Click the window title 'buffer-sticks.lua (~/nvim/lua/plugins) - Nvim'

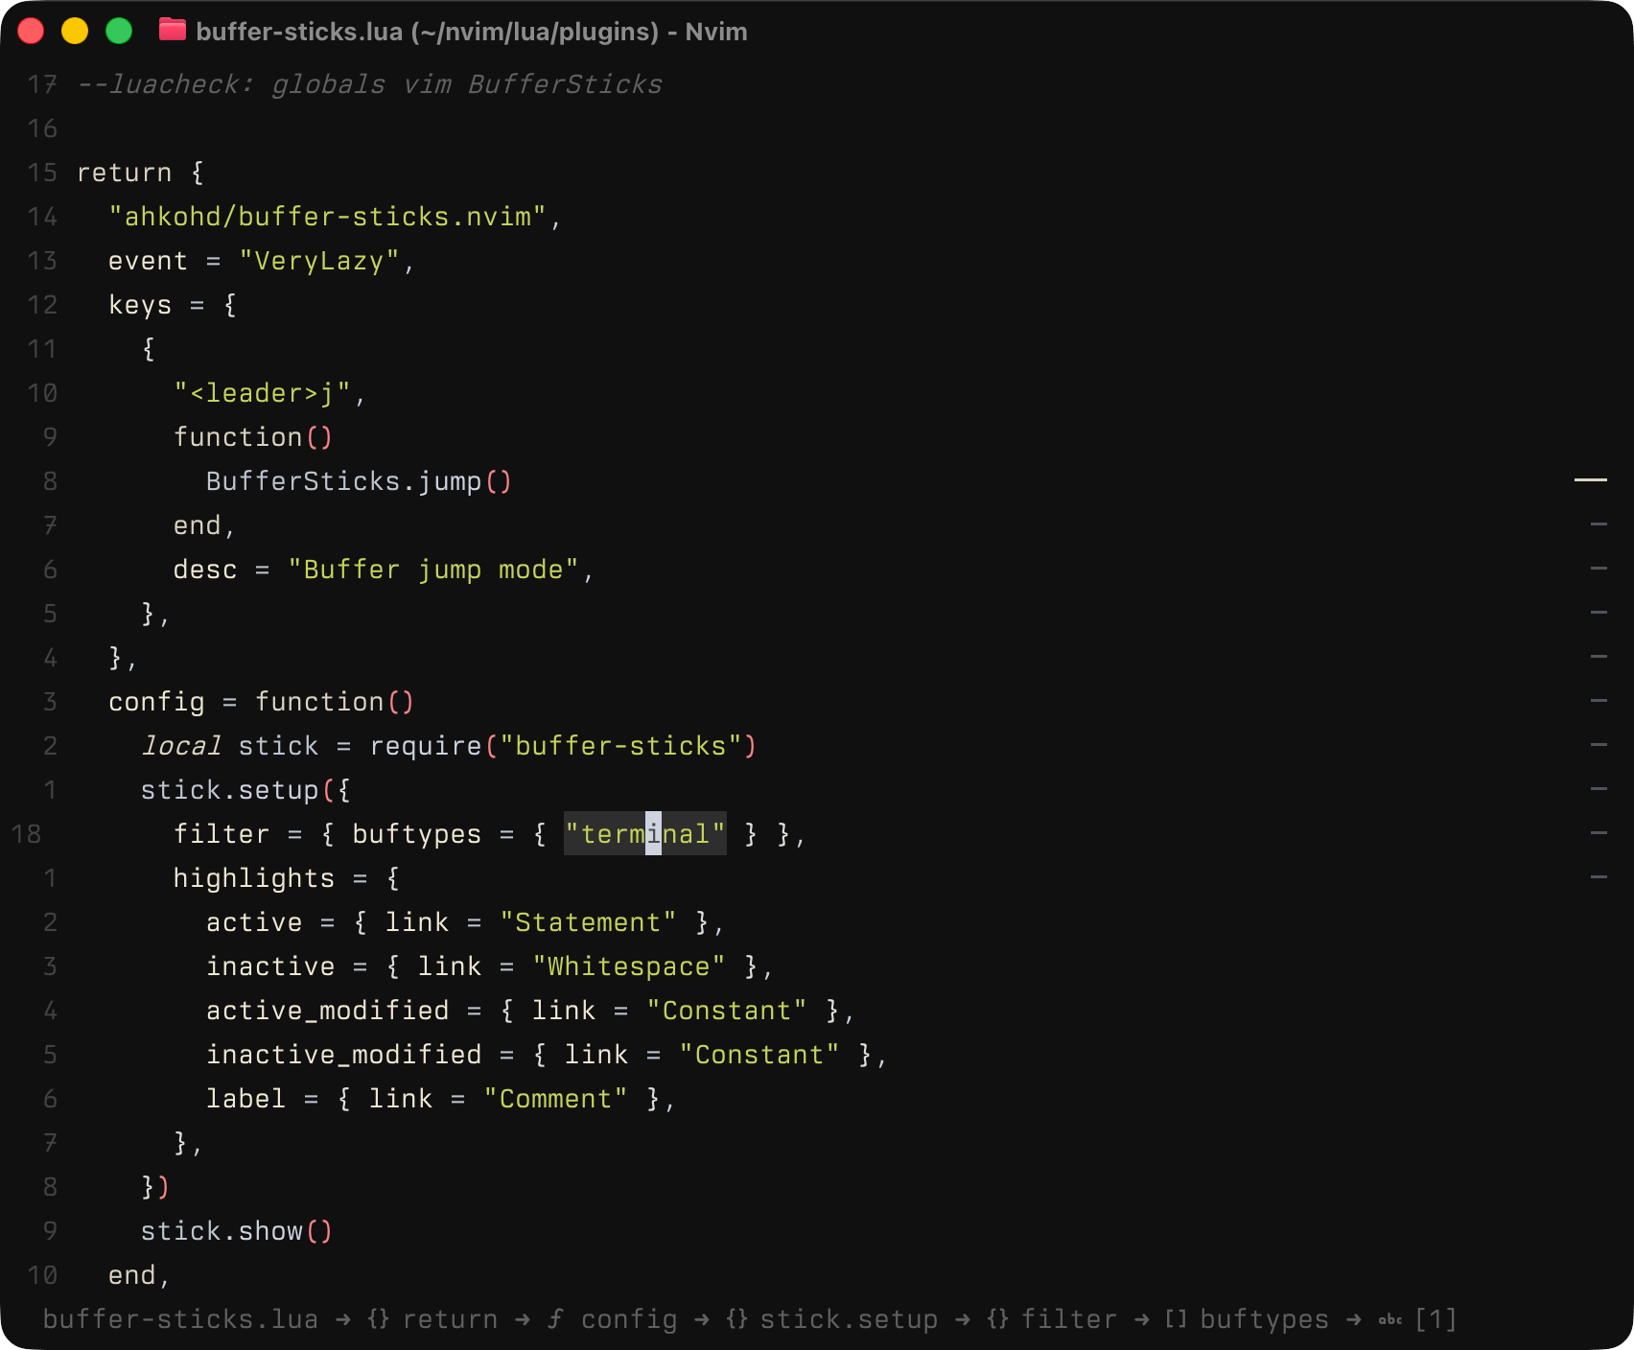(x=472, y=32)
